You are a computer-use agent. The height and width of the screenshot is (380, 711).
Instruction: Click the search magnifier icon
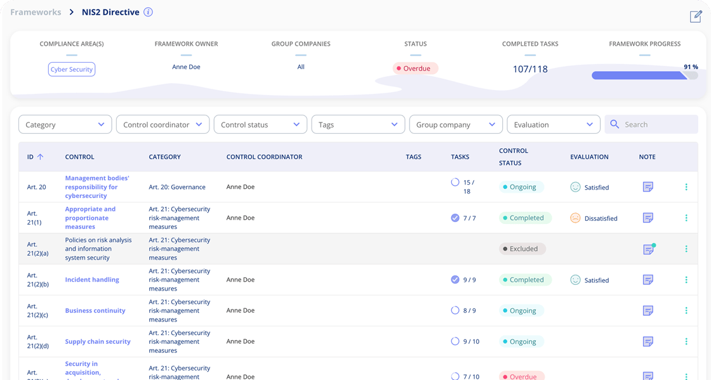[615, 124]
